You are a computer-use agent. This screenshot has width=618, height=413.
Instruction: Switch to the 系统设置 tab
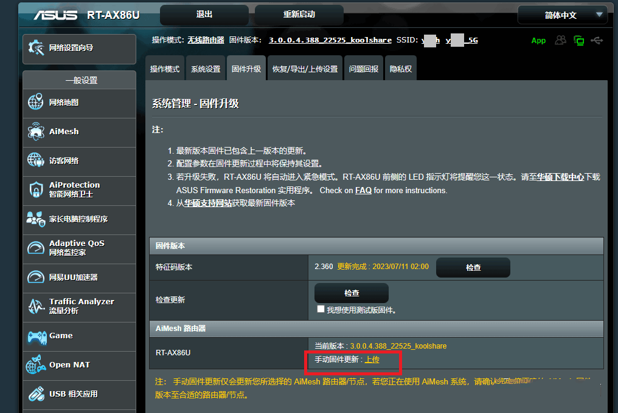coord(206,69)
